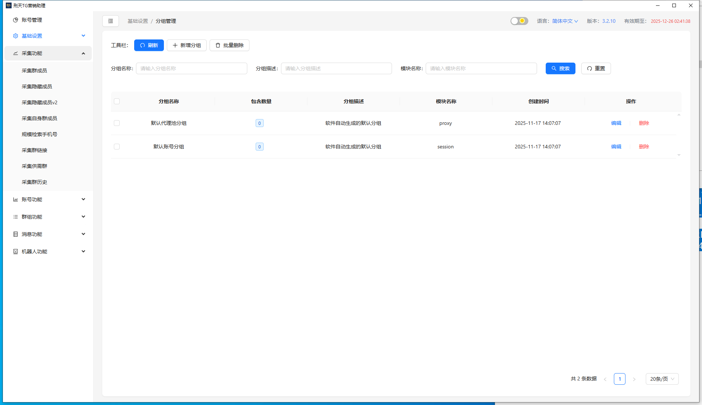
Task: Click the 基础设置 gear icon
Action: (x=15, y=35)
